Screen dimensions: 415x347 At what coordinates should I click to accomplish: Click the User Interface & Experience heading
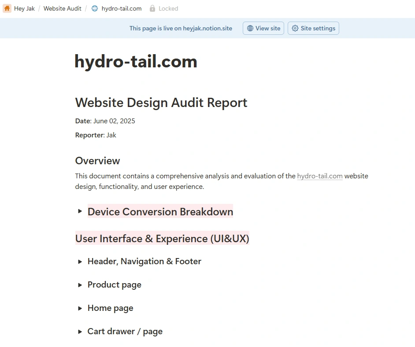click(162, 238)
